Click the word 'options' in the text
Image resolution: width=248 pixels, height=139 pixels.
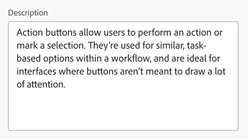[x=58, y=59]
